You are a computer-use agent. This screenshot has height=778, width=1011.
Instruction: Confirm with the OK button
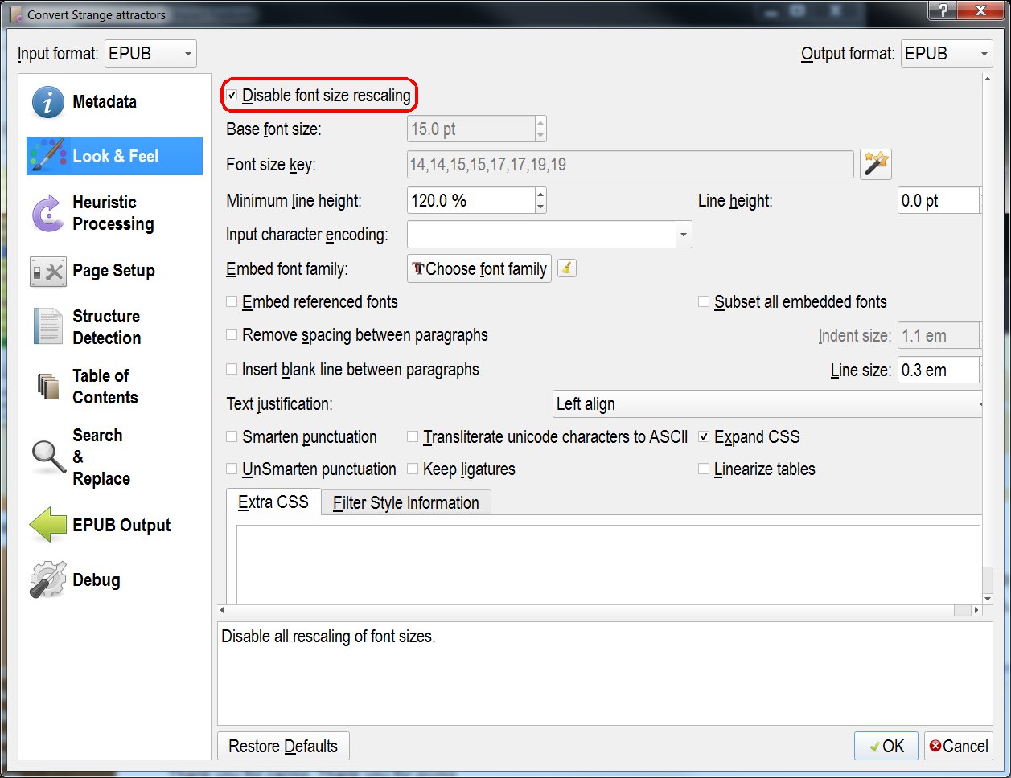coord(887,746)
